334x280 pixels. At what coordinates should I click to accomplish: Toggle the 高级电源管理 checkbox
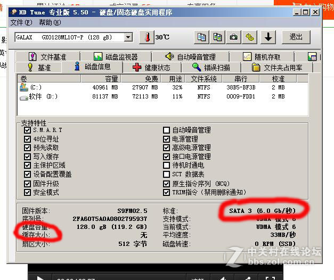click(x=166, y=147)
